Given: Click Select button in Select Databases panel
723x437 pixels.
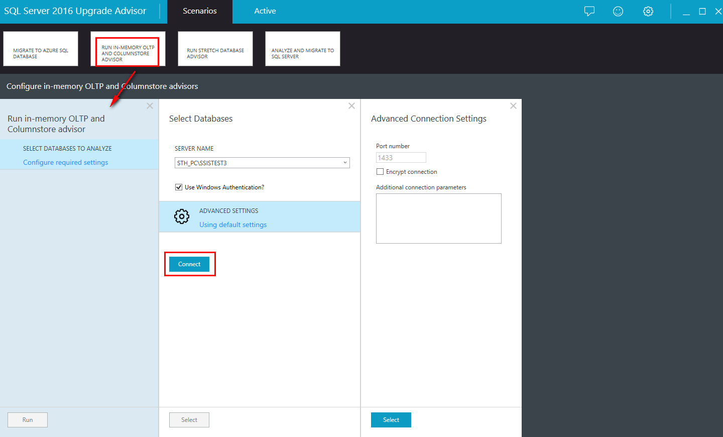Looking at the screenshot, I should point(189,420).
